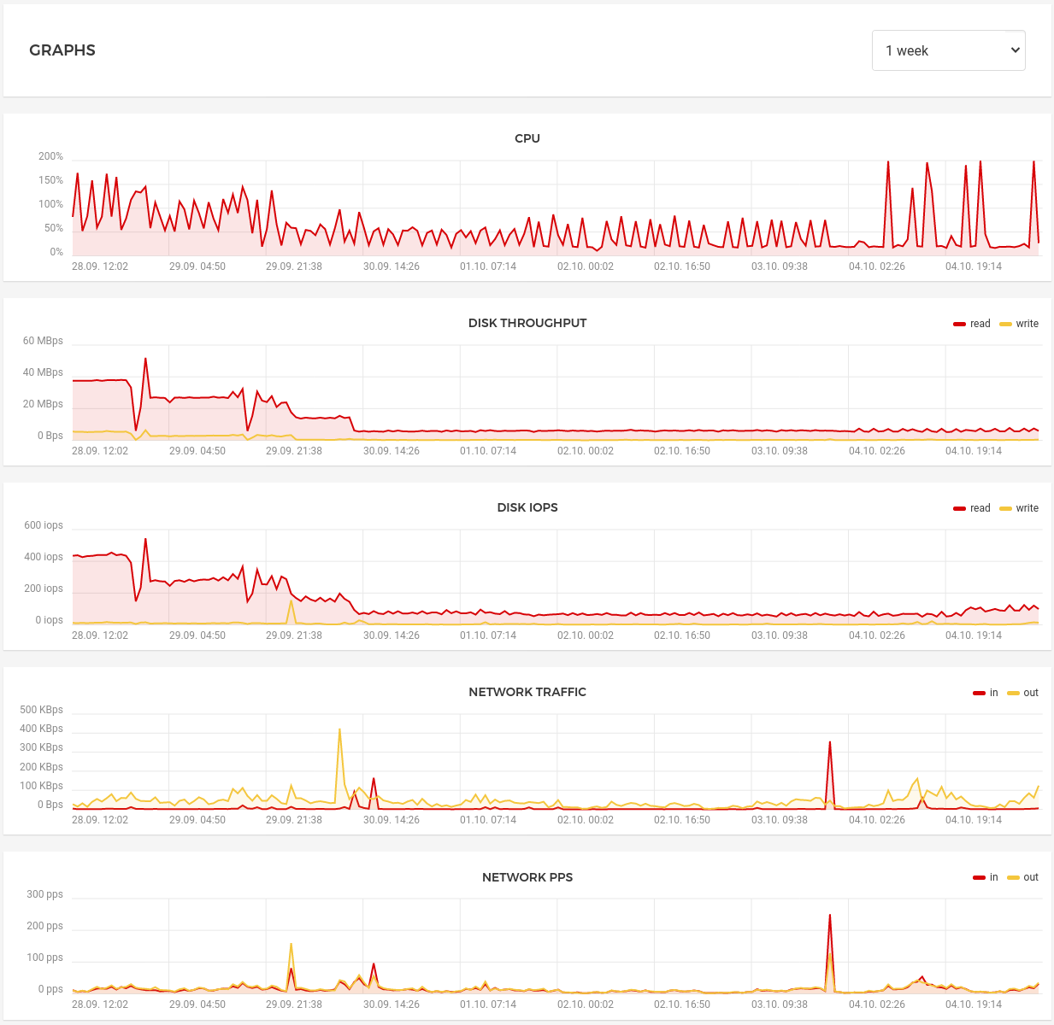Click the tallest yellow peak in Network Traffic chart
The image size is (1054, 1025).
[340, 730]
